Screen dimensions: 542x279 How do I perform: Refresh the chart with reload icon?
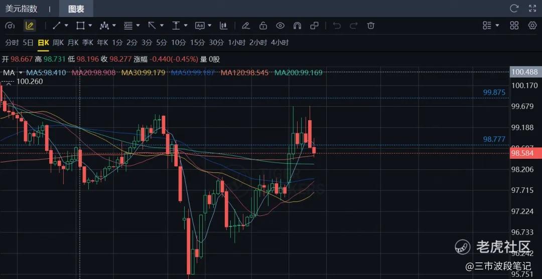(514, 9)
